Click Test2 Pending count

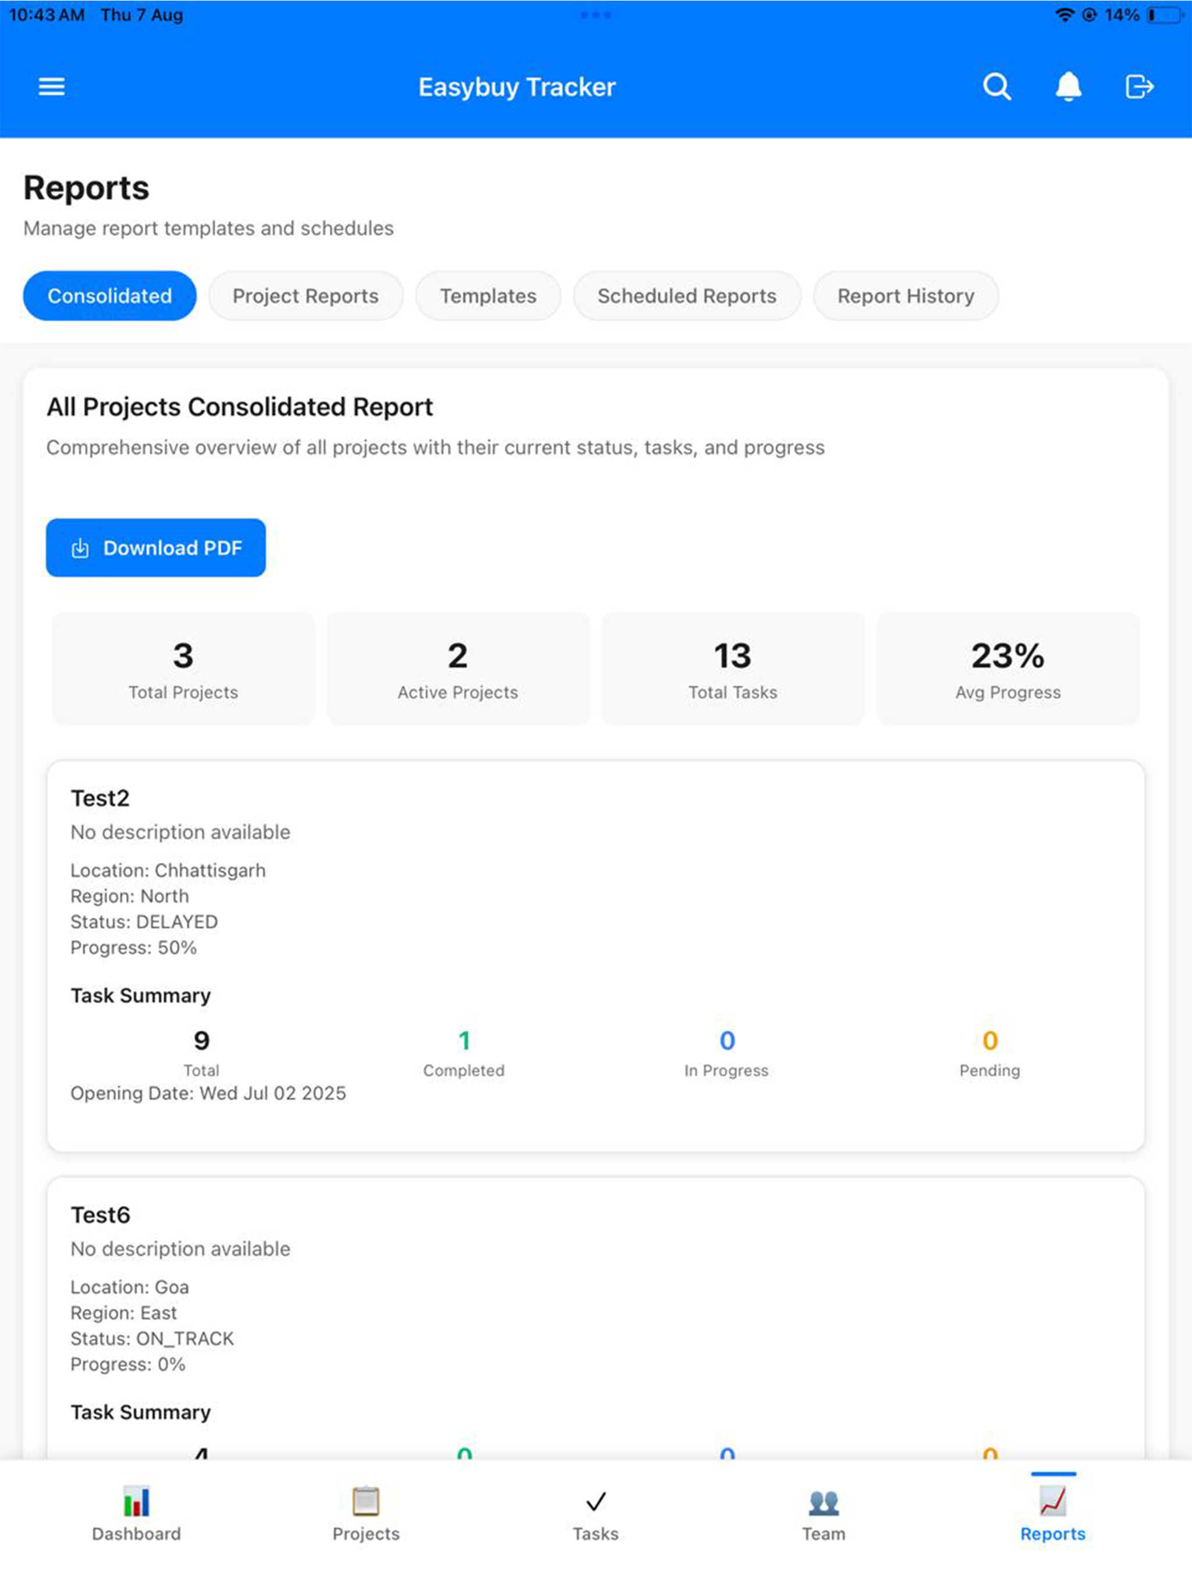[x=990, y=1040]
